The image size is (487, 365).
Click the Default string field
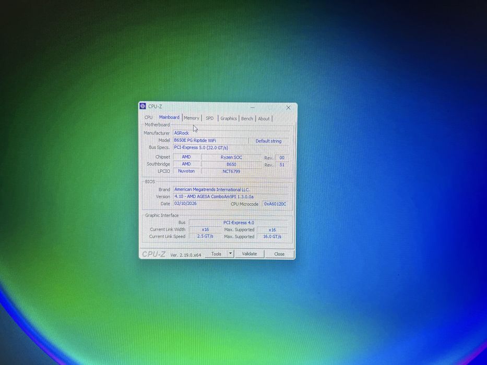coord(269,141)
